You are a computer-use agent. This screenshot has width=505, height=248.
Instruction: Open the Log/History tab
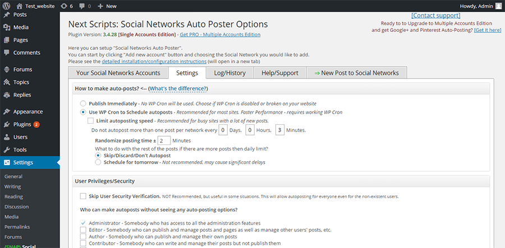[x=229, y=73]
